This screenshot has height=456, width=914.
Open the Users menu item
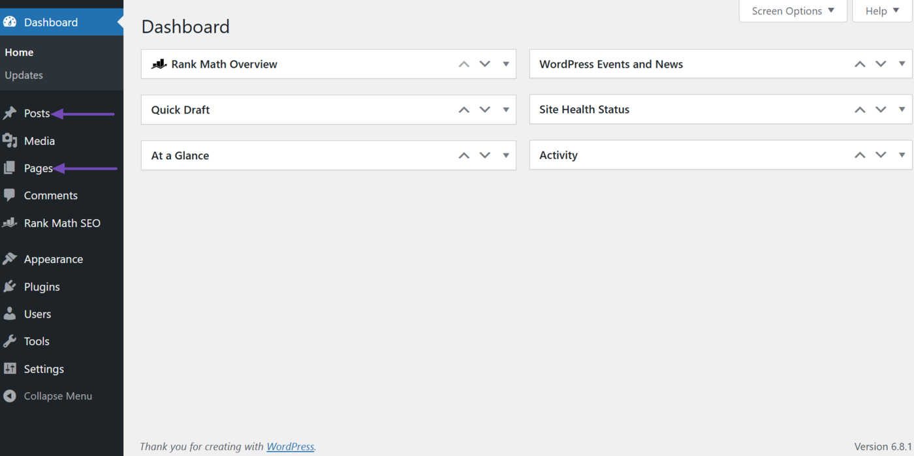[37, 314]
